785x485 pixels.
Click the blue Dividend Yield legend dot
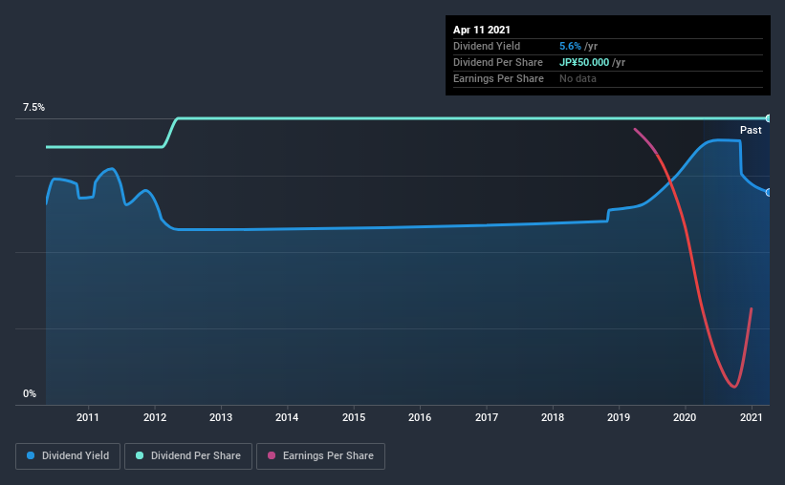point(31,455)
